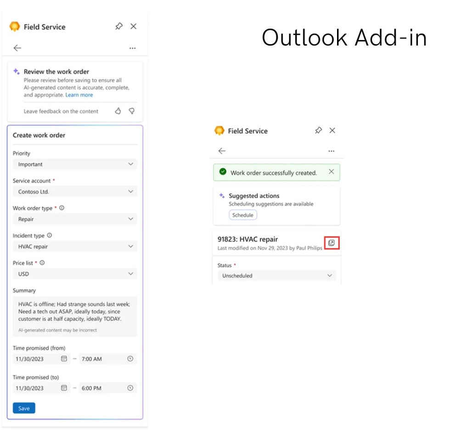
Task: Click the Suggested actions heading
Action: 254,196
